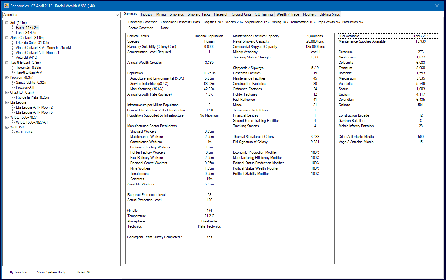The height and width of the screenshot is (280, 446).
Task: Select Eta Leporis-A II - Moon 2
Action: coord(34,107)
